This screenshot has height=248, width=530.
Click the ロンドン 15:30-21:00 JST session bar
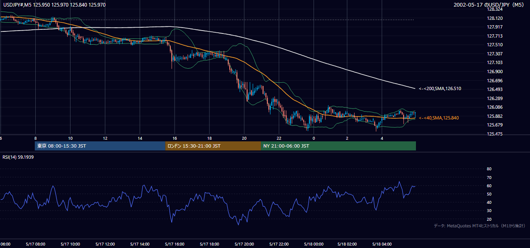213,146
